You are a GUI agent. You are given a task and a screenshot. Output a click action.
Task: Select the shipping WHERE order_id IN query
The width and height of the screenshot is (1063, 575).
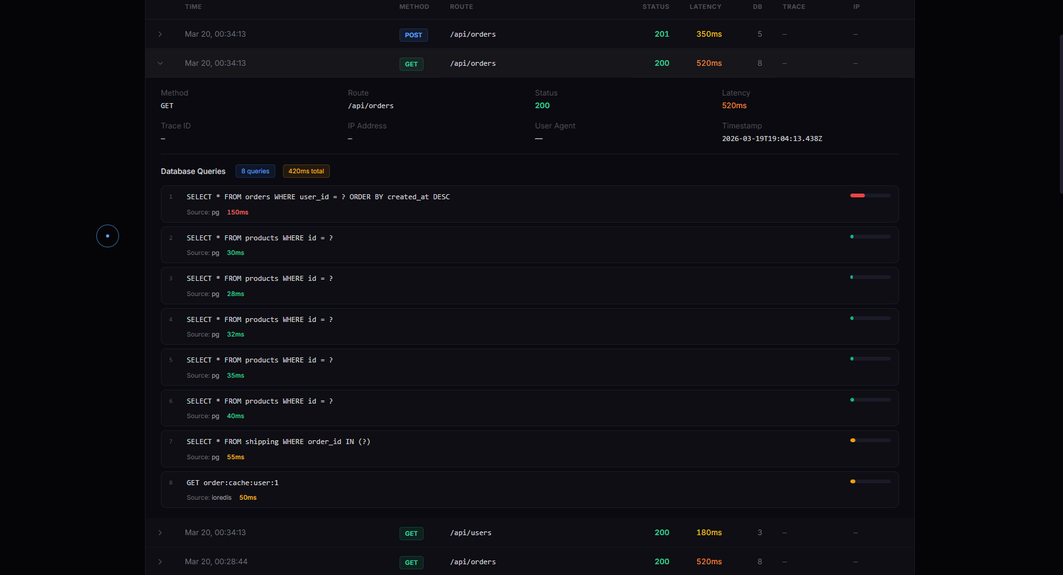530,448
